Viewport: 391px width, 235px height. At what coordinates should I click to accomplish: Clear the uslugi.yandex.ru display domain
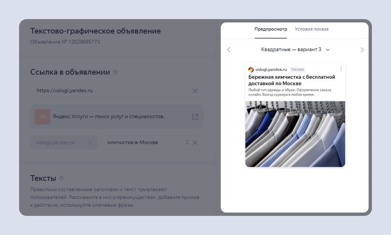point(90,143)
